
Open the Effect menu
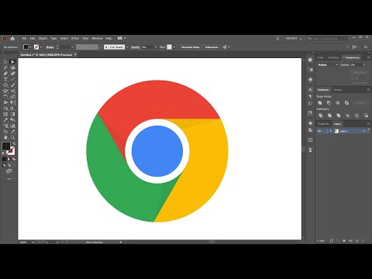pyautogui.click(x=75, y=38)
